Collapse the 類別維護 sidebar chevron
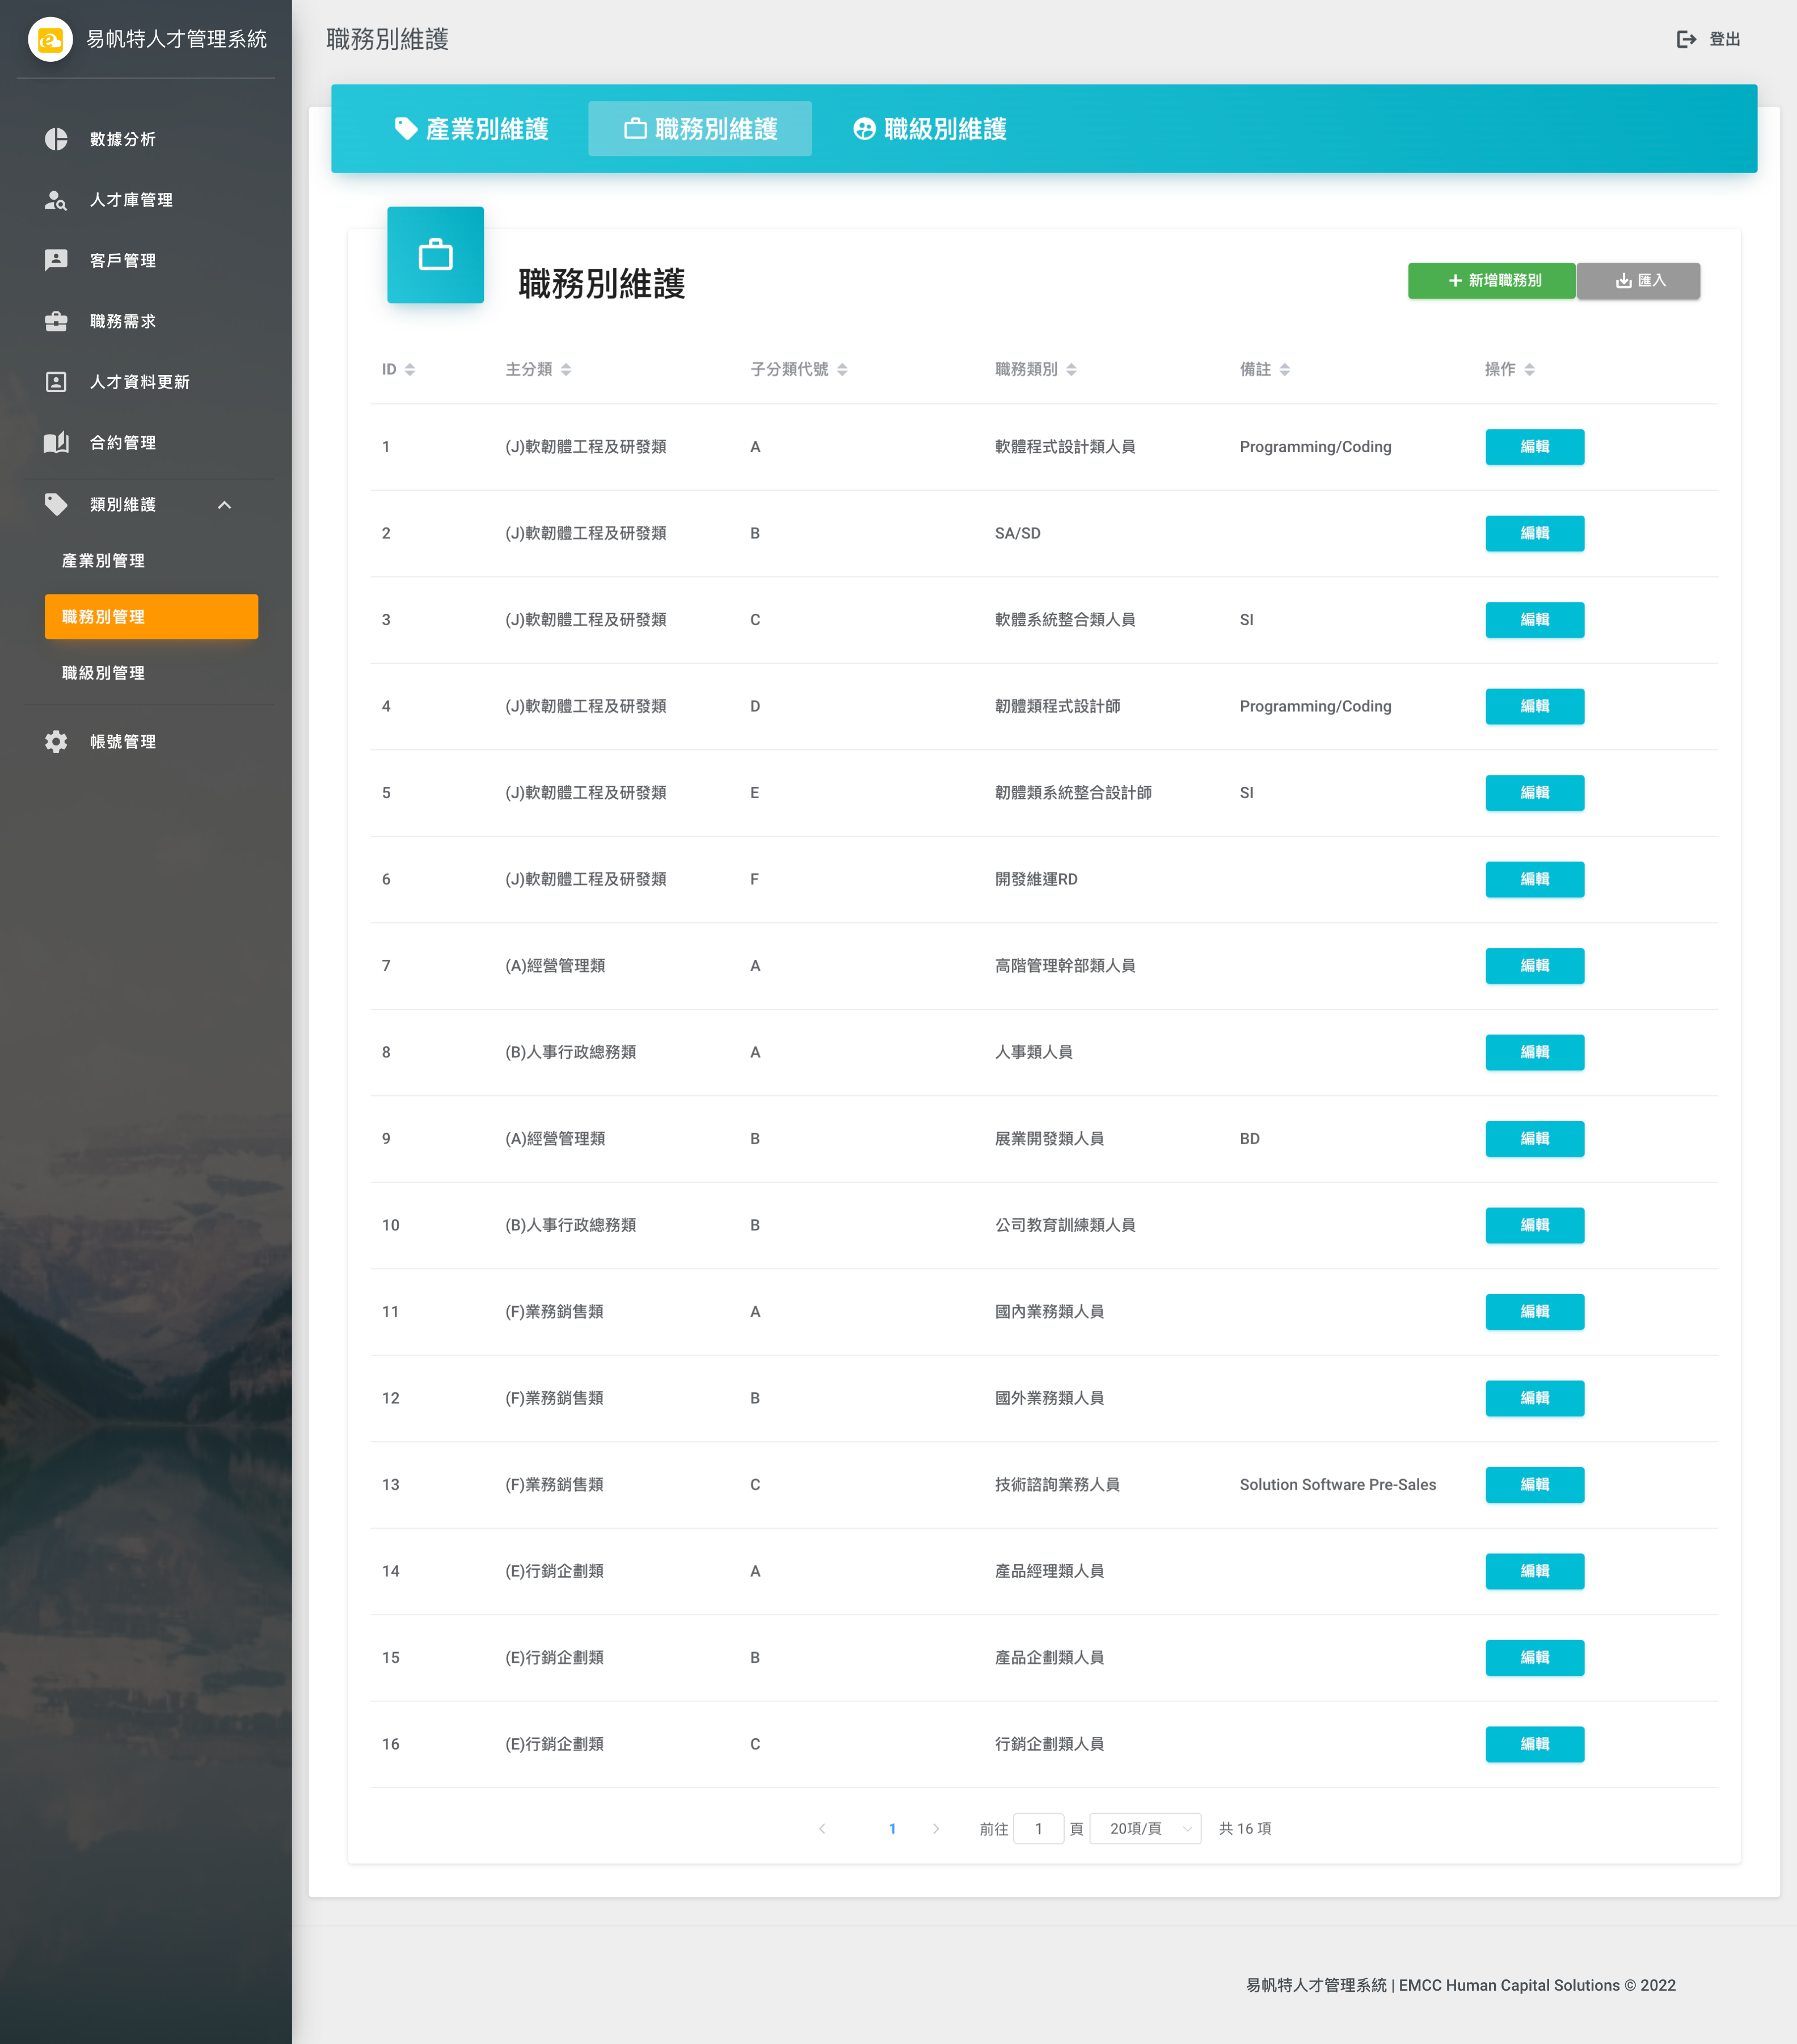Screen dimensions: 1797x2044 click(x=224, y=505)
